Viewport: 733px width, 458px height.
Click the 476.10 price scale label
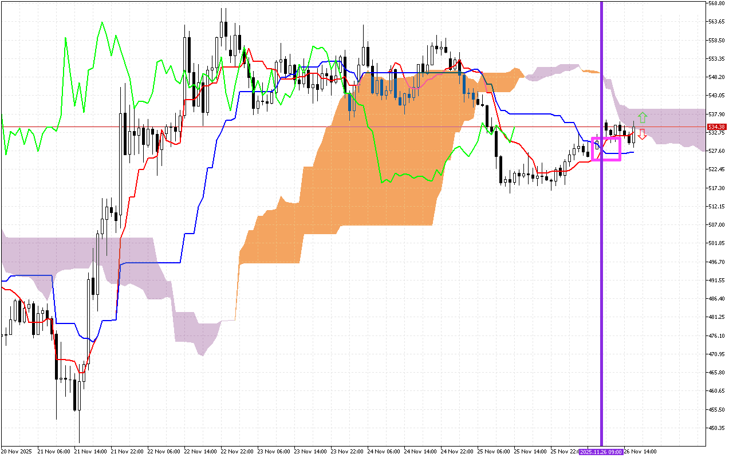tap(717, 335)
